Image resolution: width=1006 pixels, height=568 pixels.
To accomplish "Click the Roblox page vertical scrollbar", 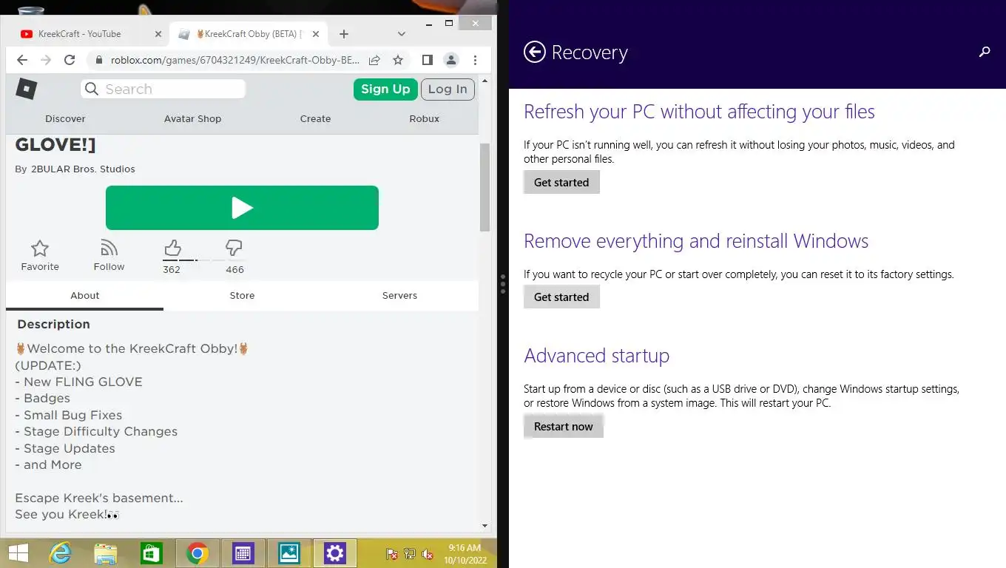I will point(485,187).
